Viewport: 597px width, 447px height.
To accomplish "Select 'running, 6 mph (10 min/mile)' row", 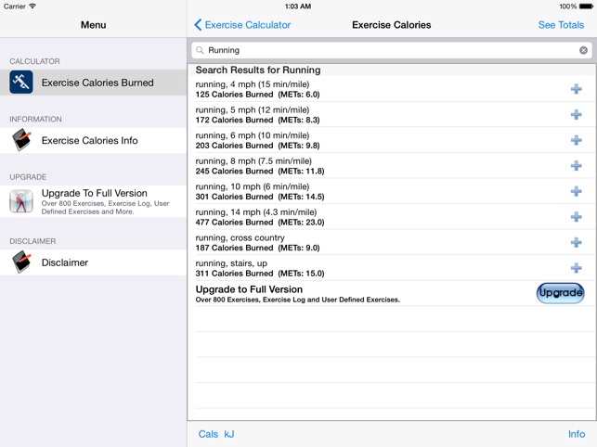I will (392, 140).
